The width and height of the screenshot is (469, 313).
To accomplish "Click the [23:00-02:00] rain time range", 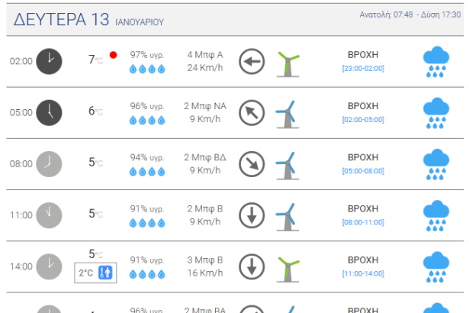I will point(363,69).
